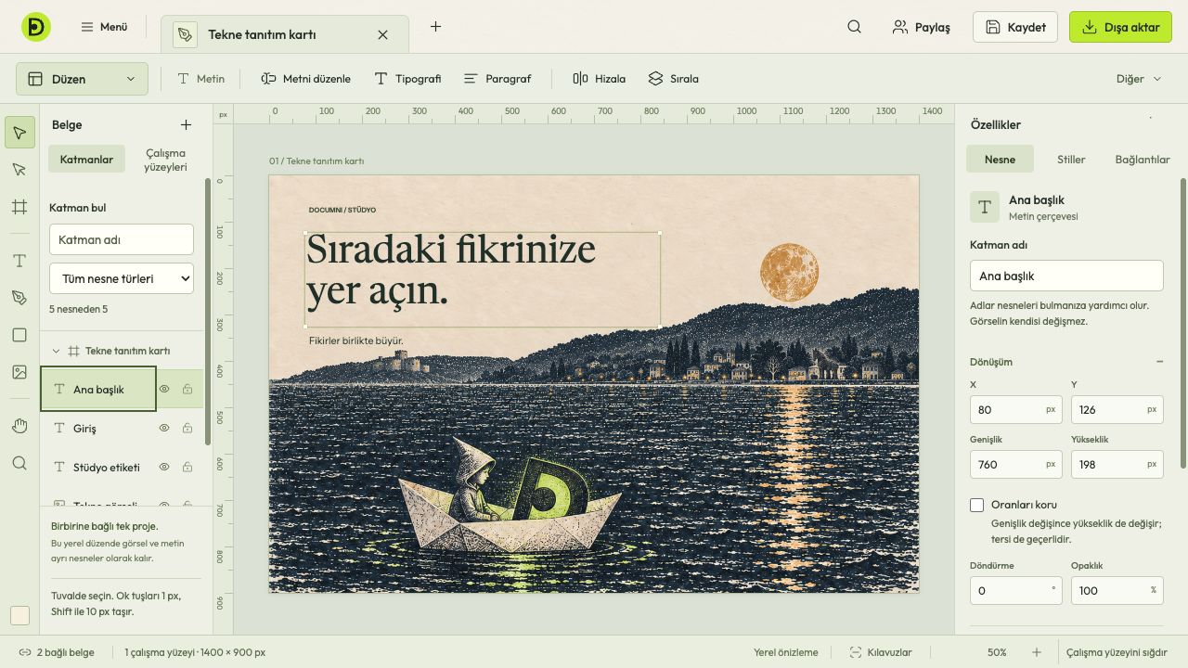
Task: Lock the Giriş layer
Action: pyautogui.click(x=187, y=429)
